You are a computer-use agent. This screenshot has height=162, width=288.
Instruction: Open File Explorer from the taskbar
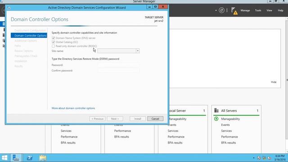tap(43, 158)
